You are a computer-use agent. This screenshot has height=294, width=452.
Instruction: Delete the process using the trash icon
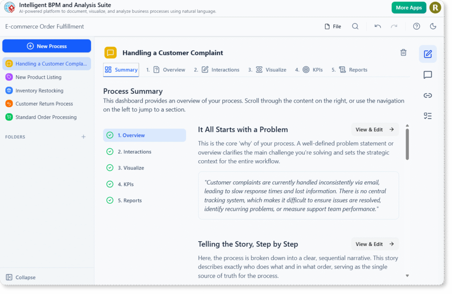coord(403,52)
